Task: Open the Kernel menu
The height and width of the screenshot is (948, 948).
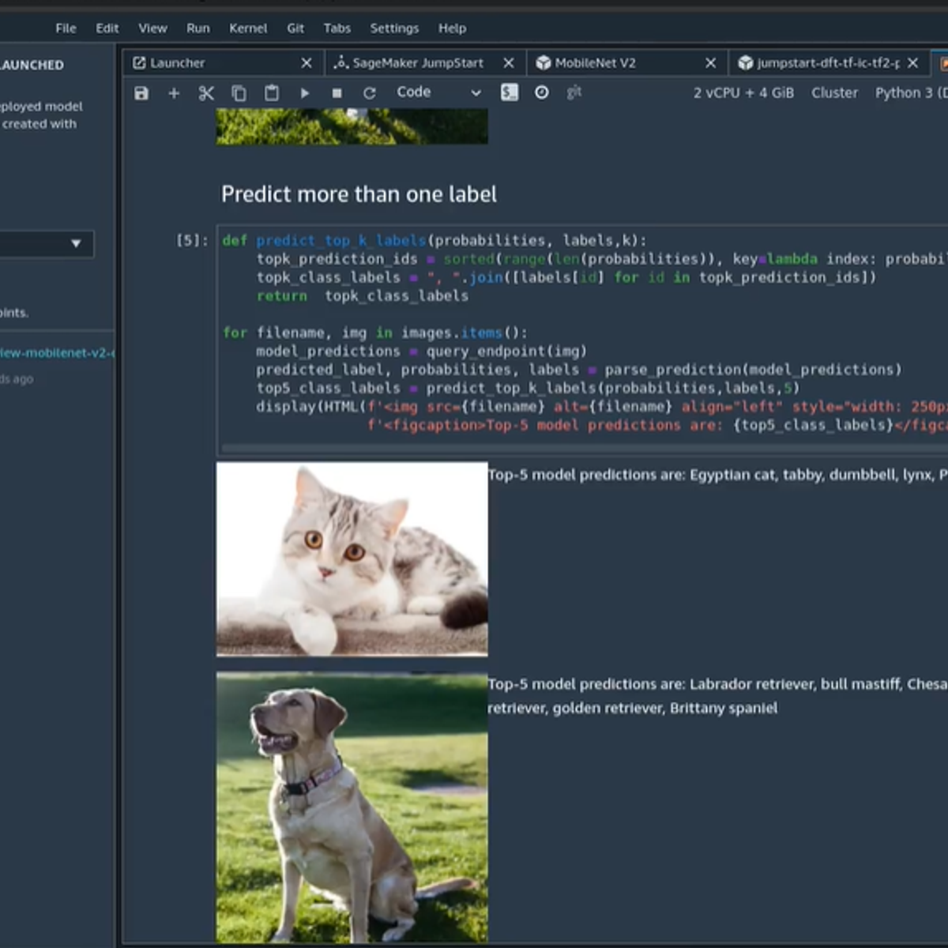Action: click(248, 28)
